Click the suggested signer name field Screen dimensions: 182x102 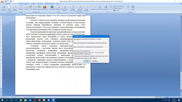91,41
